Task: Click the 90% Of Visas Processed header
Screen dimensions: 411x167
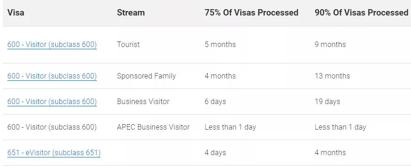Action: (x=362, y=13)
